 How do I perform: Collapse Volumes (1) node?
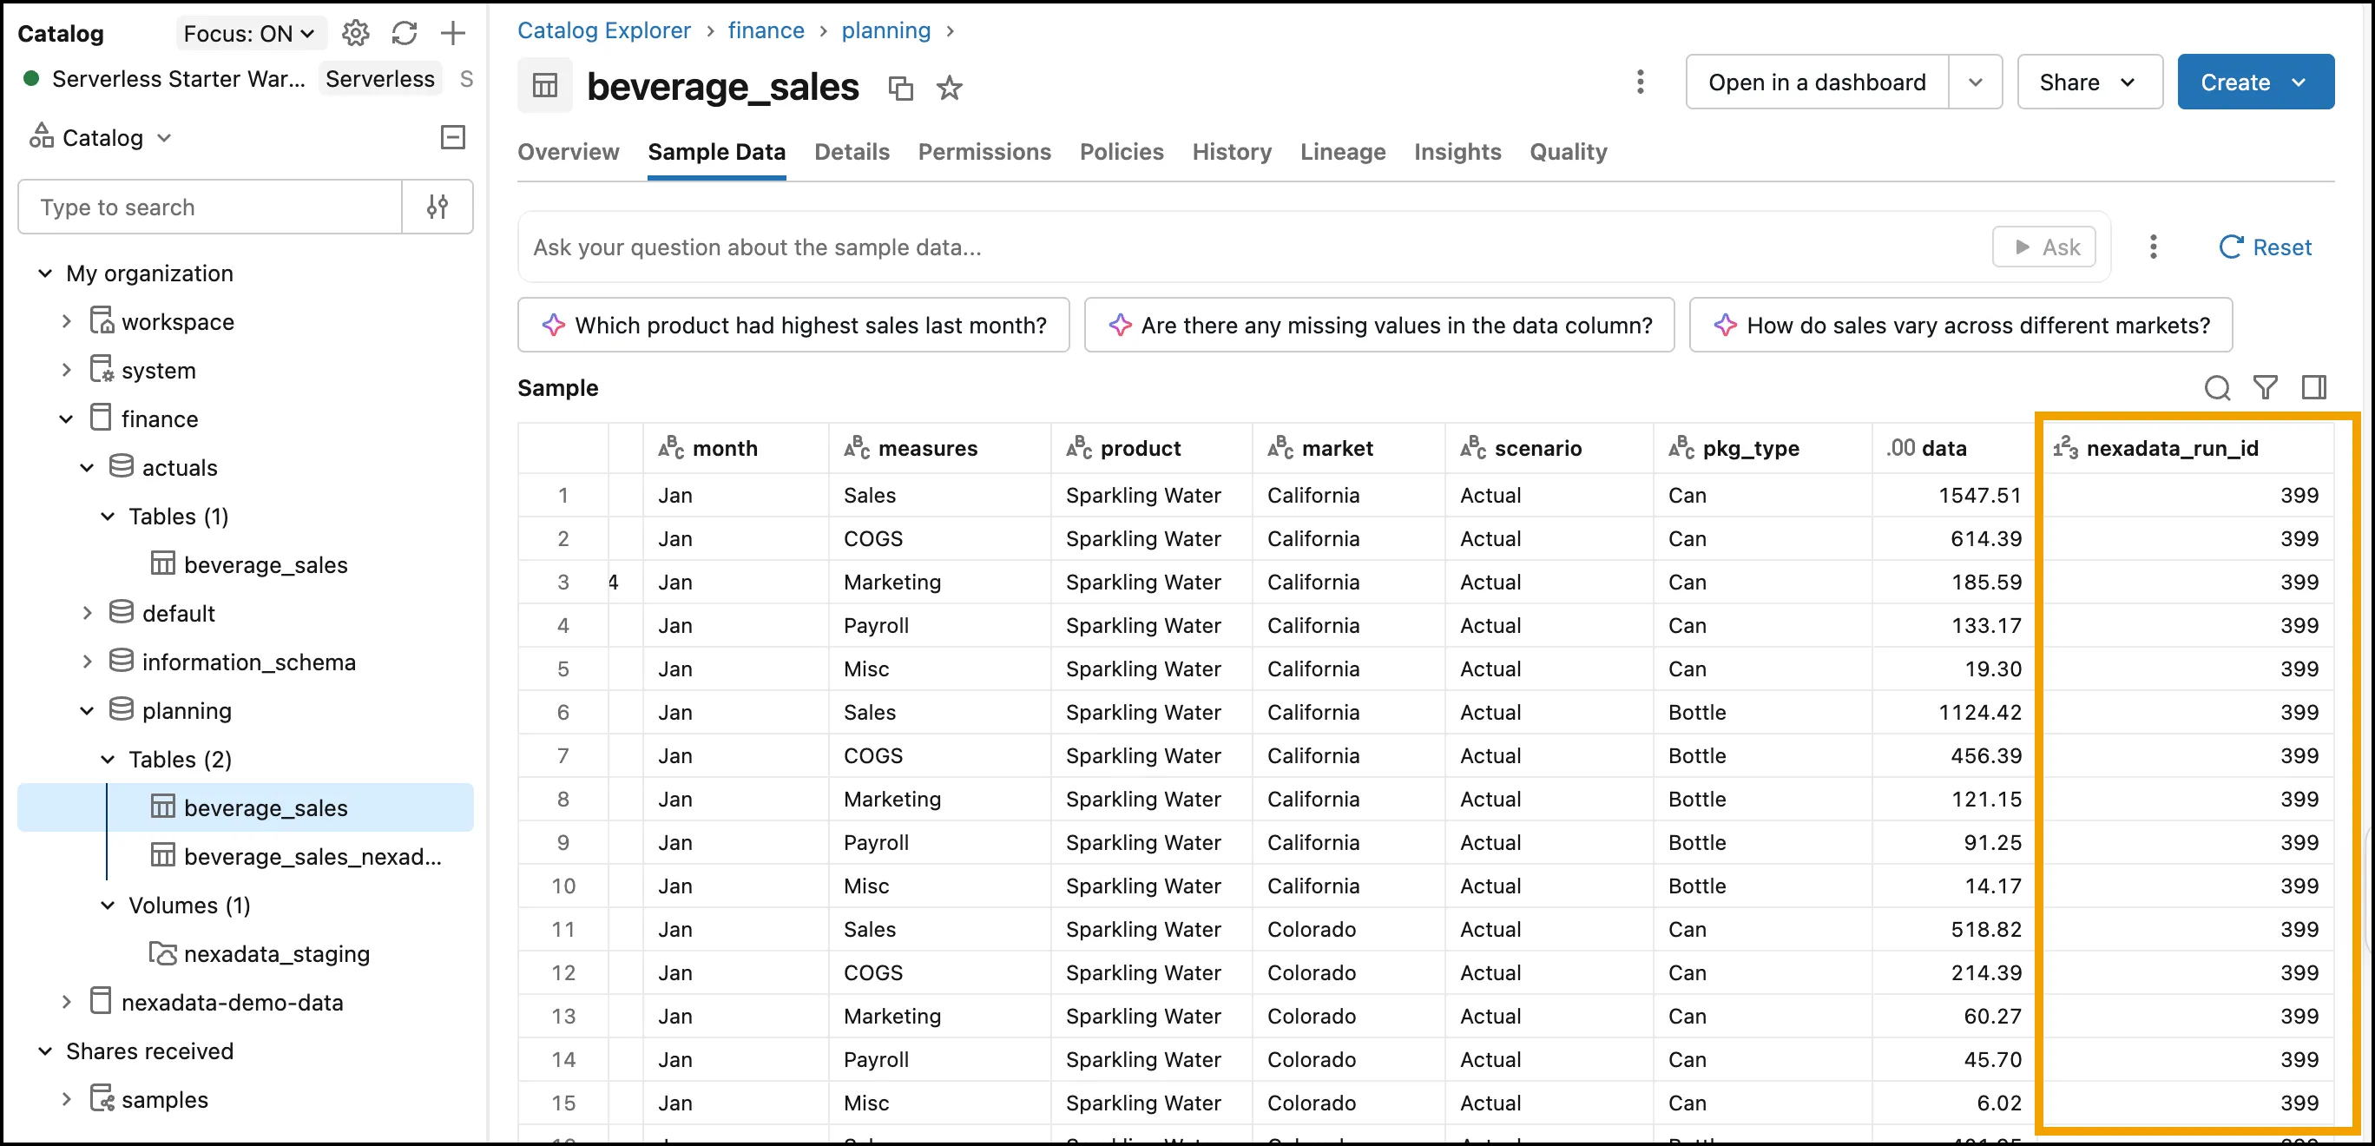coord(108,905)
